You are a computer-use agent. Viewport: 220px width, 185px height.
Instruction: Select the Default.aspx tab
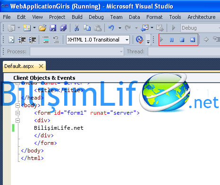[19, 66]
